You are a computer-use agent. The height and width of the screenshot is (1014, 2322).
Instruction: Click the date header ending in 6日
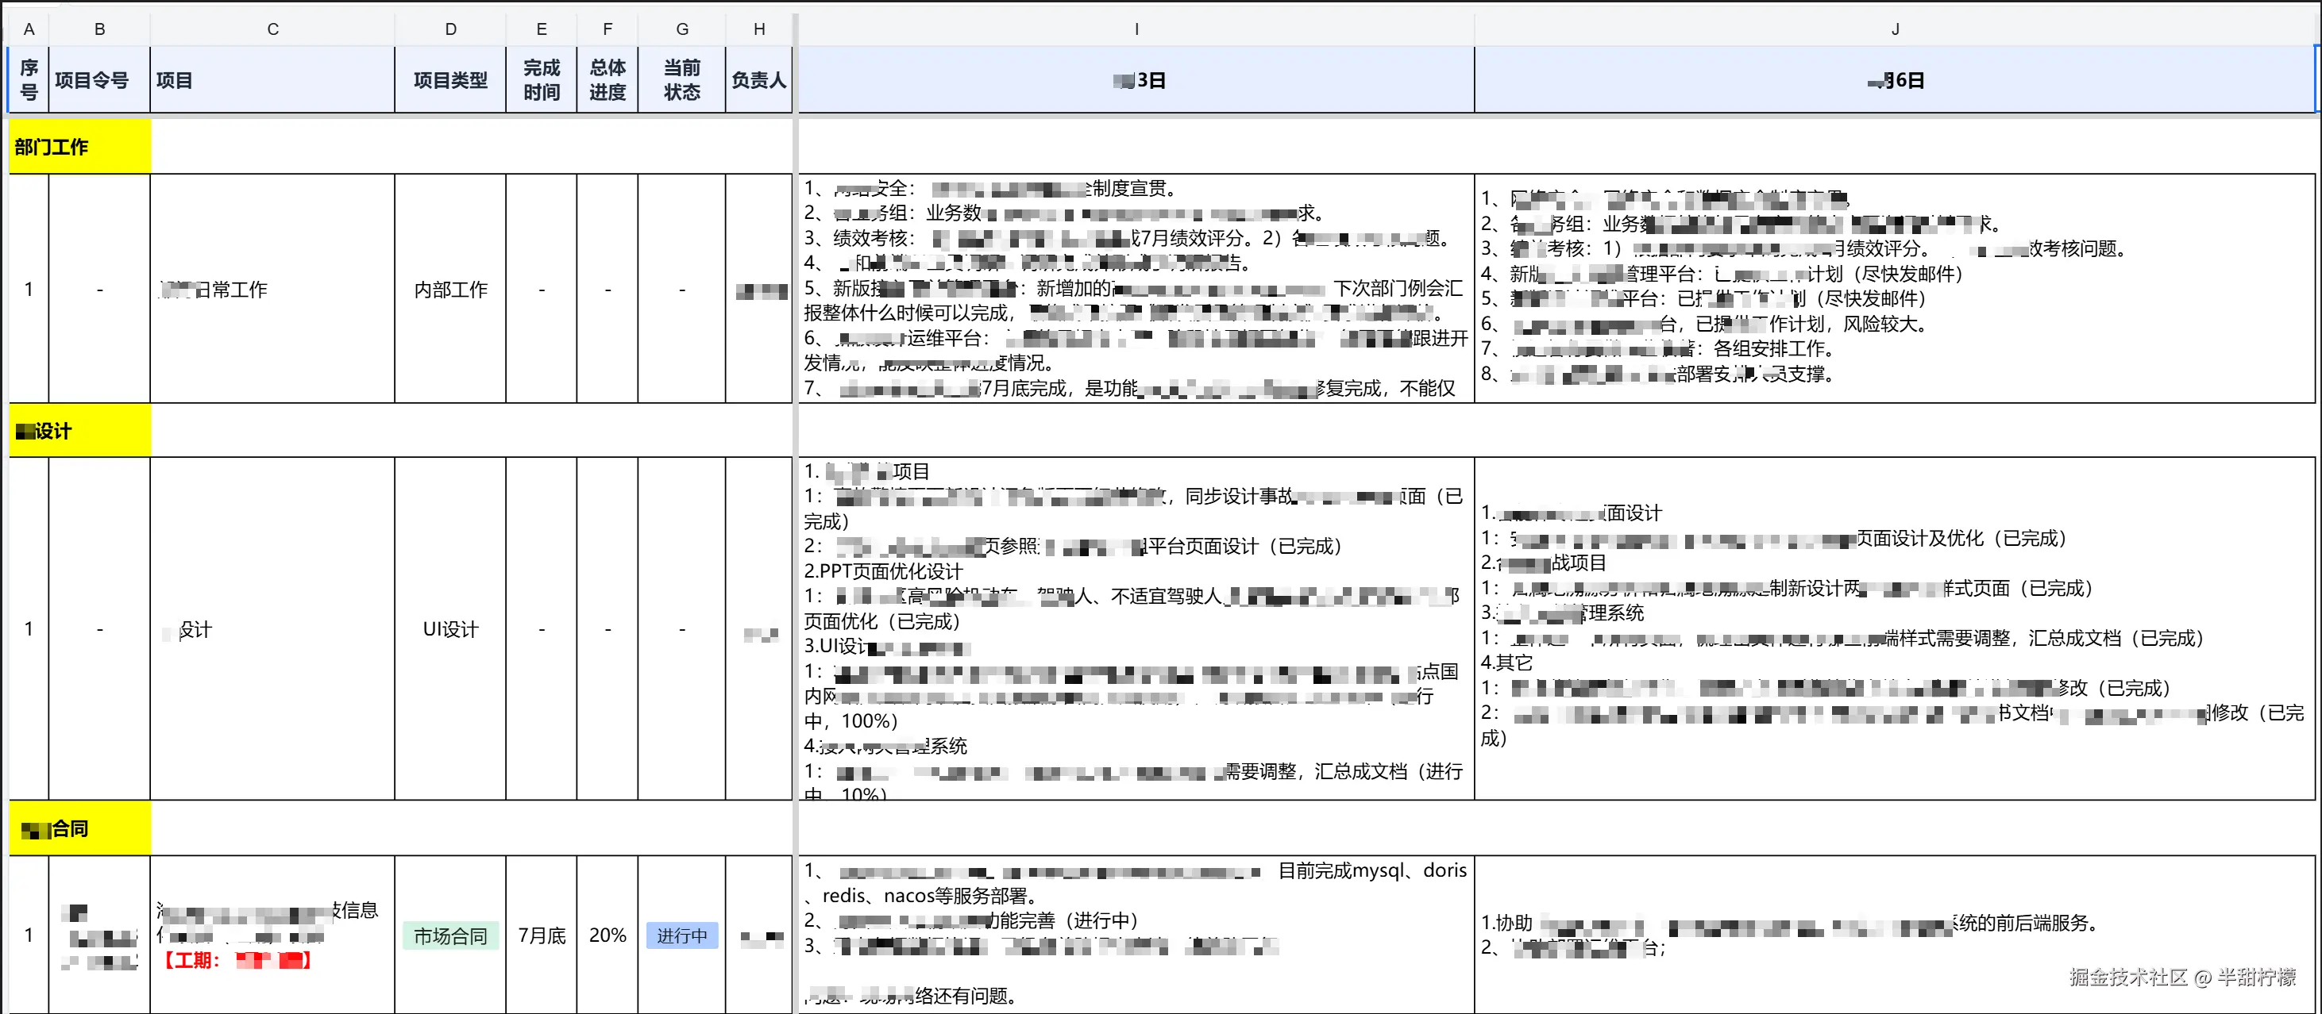tap(1895, 80)
